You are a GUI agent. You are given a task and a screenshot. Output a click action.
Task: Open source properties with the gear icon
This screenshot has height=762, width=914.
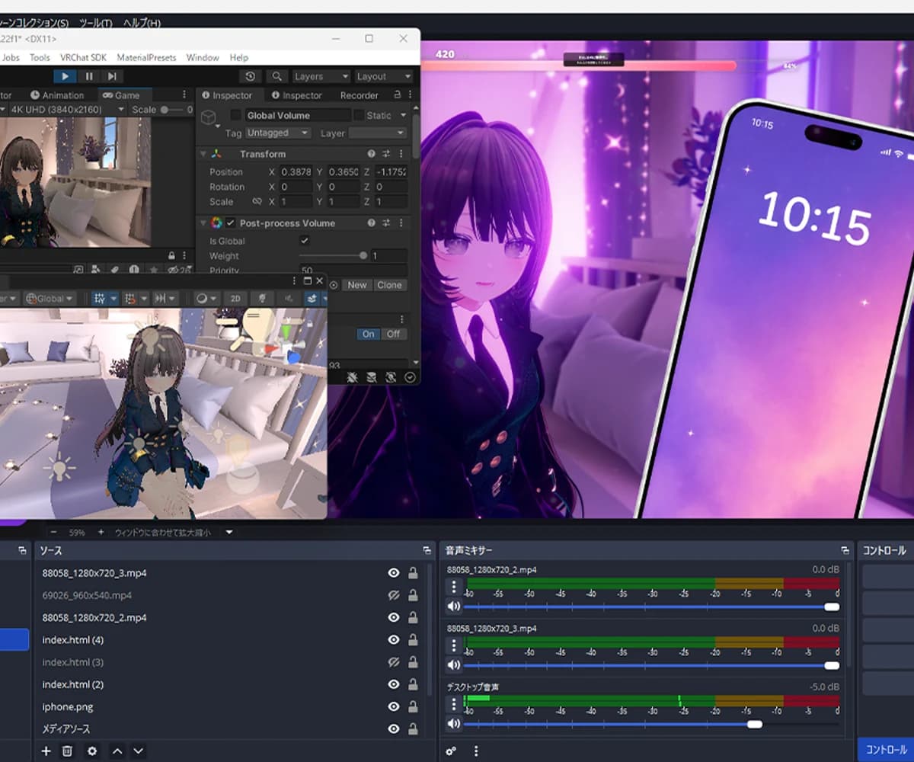pos(92,751)
